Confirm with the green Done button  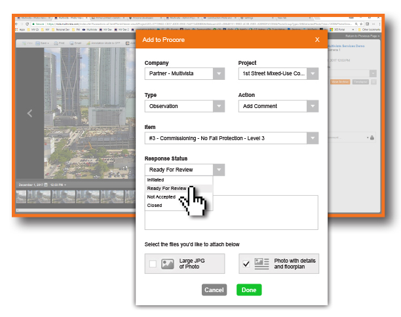(x=249, y=290)
